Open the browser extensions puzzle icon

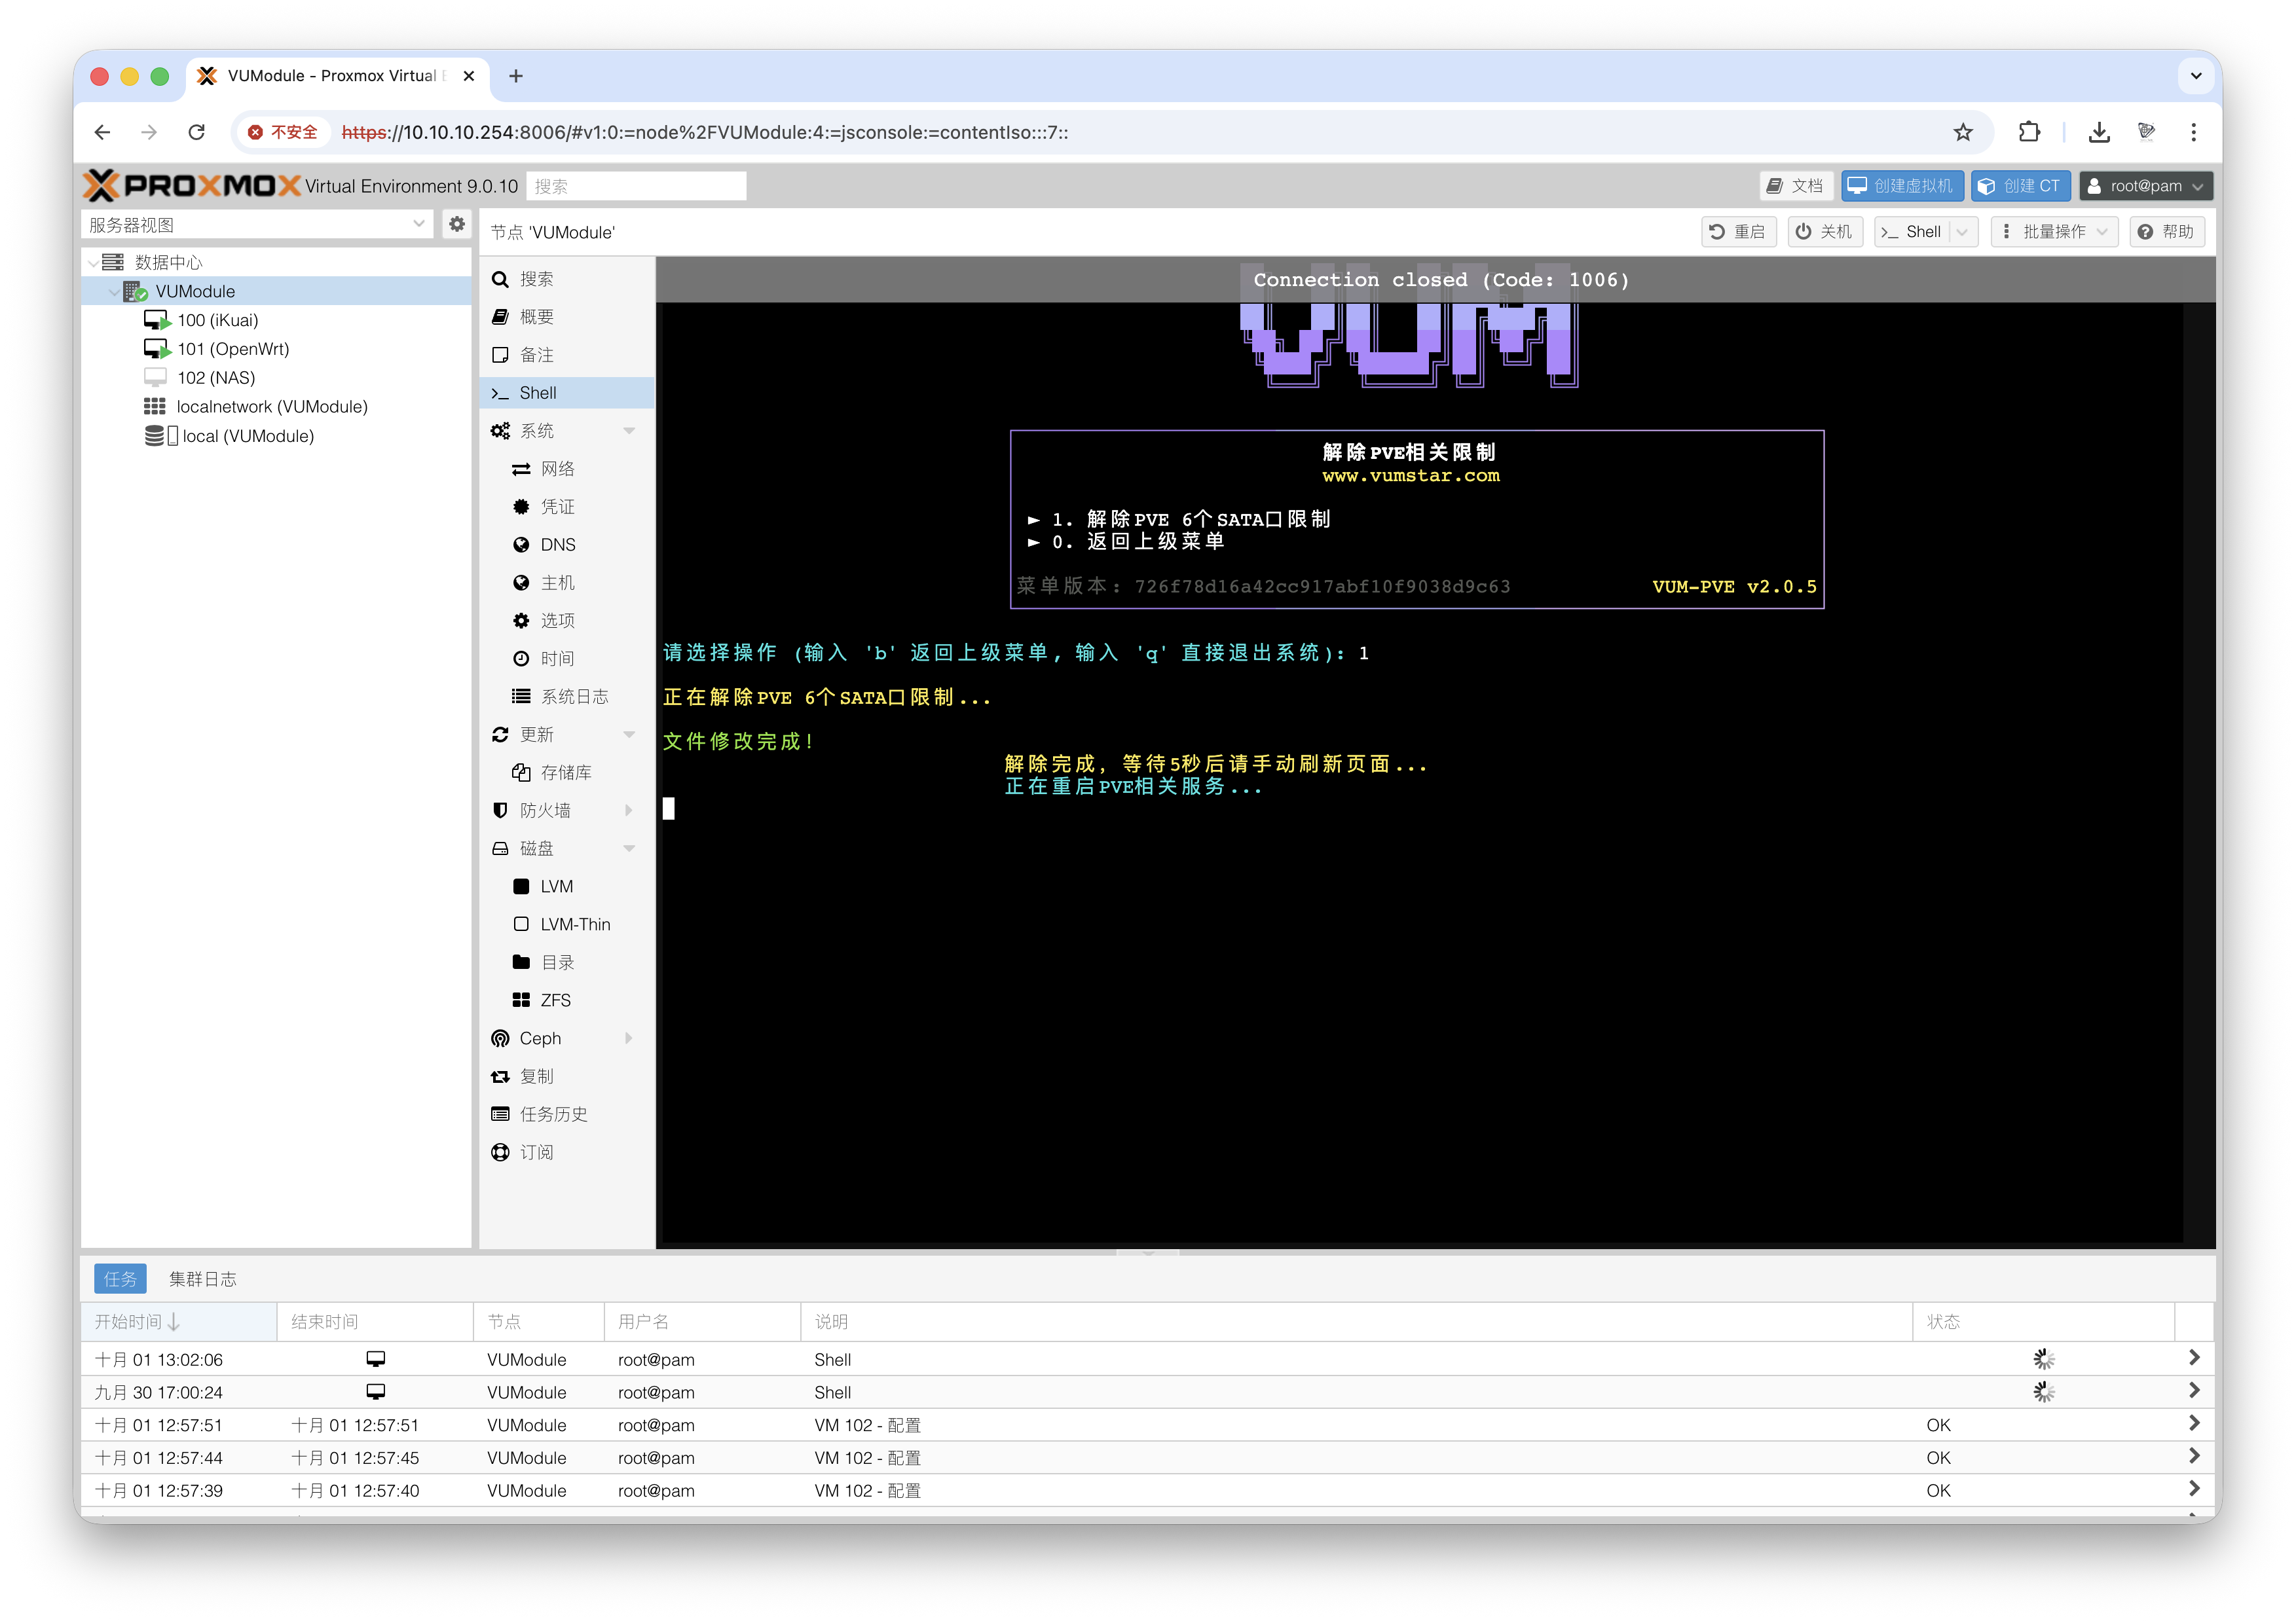coord(2029,132)
